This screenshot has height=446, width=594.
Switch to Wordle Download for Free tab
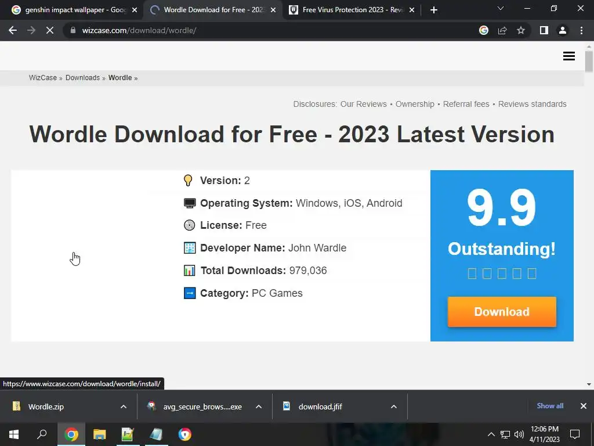click(x=213, y=10)
